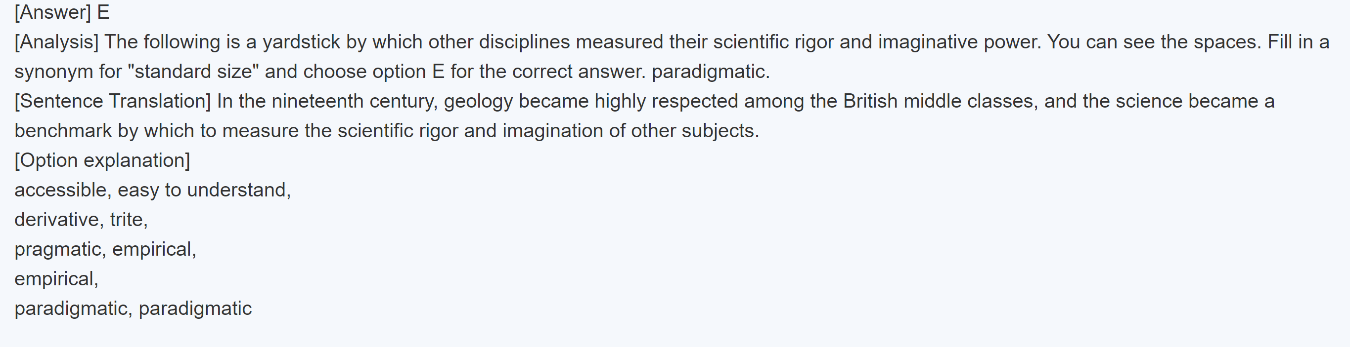Screen dimensions: 1350x347
Task: Click the word "benchmark" in the translation
Action: pos(63,131)
